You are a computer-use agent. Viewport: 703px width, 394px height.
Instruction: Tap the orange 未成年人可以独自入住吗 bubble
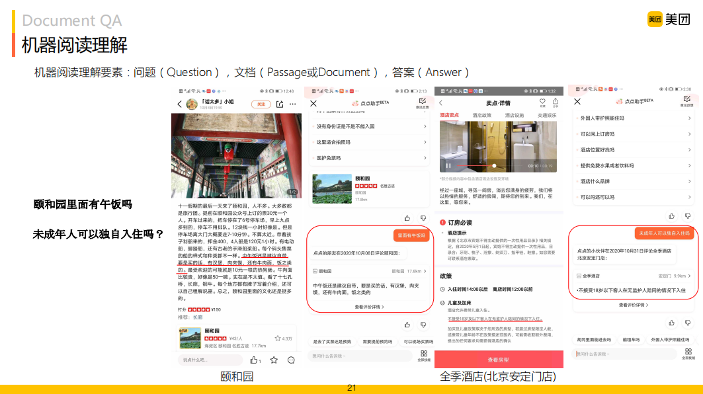pyautogui.click(x=665, y=233)
